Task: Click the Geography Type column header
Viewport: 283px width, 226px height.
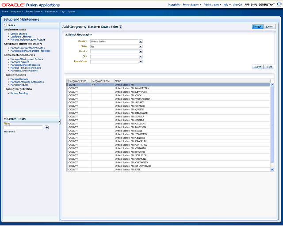Action: pos(80,81)
